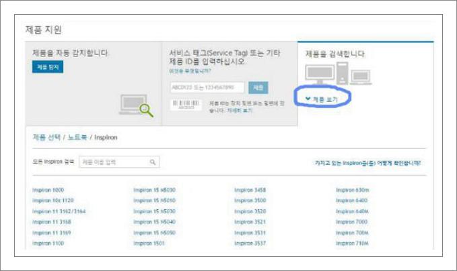Click the magnifier icon in Inspiron search
457x271 pixels.
153,162
